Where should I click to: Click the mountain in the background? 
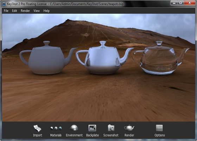(x=88, y=33)
